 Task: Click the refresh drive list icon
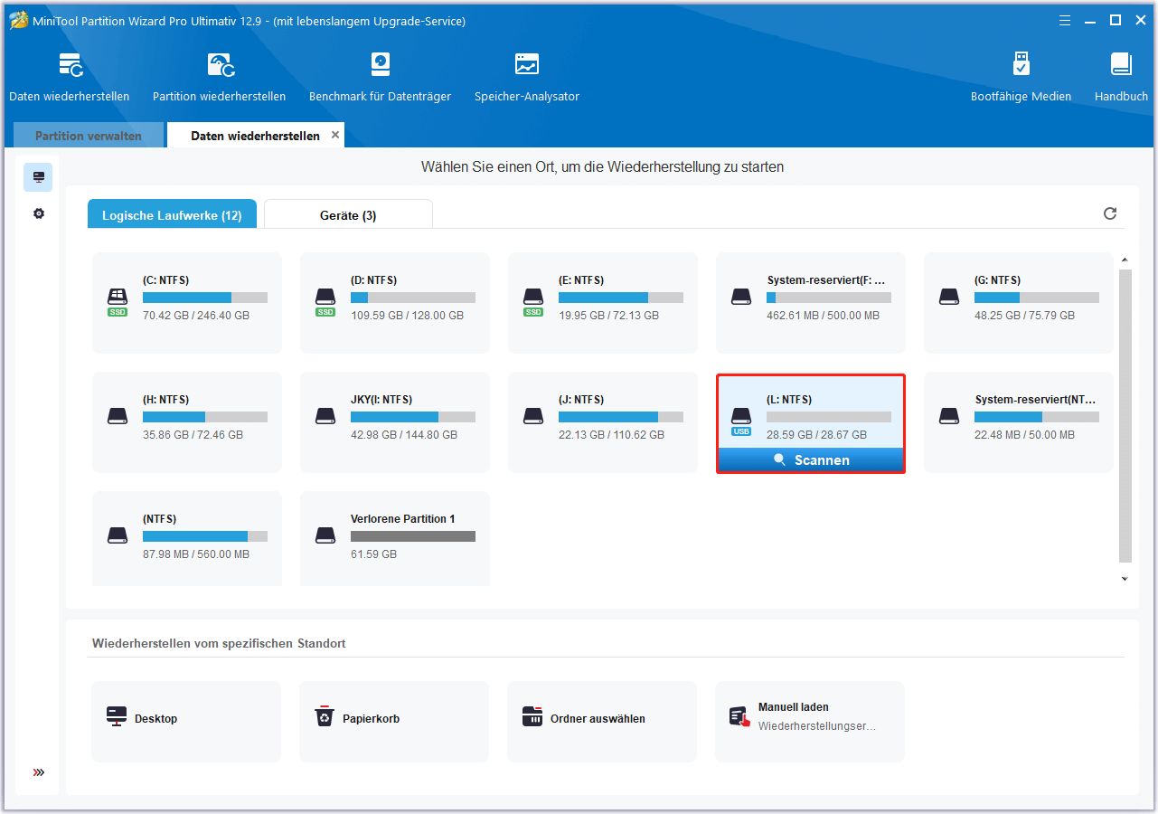[x=1110, y=213]
